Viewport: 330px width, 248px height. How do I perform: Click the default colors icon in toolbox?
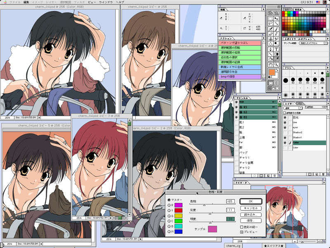tap(270, 77)
